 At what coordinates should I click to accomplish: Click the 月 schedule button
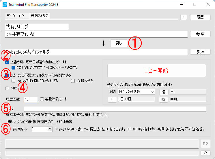click(x=112, y=99)
